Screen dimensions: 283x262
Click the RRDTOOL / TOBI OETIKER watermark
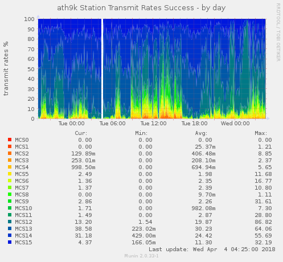click(278, 32)
